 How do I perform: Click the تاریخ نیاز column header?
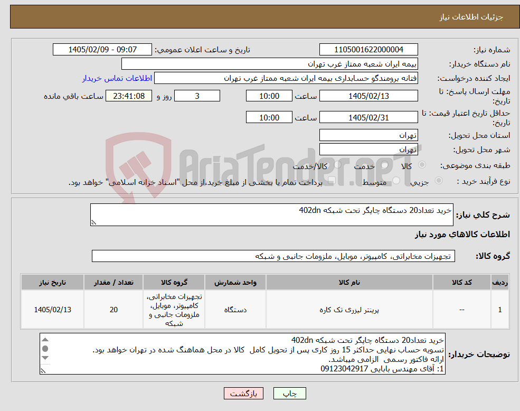pos(52,282)
